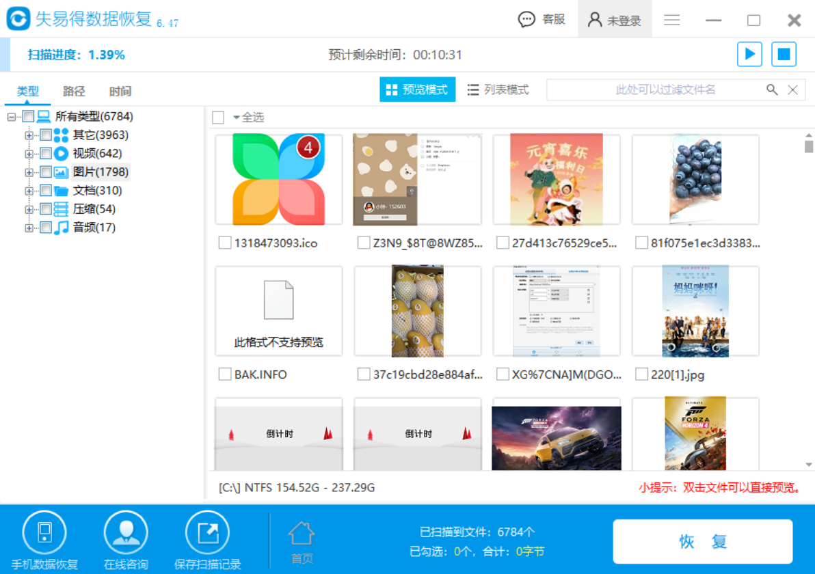
Task: Click the 恢复 recover button
Action: pos(703,540)
